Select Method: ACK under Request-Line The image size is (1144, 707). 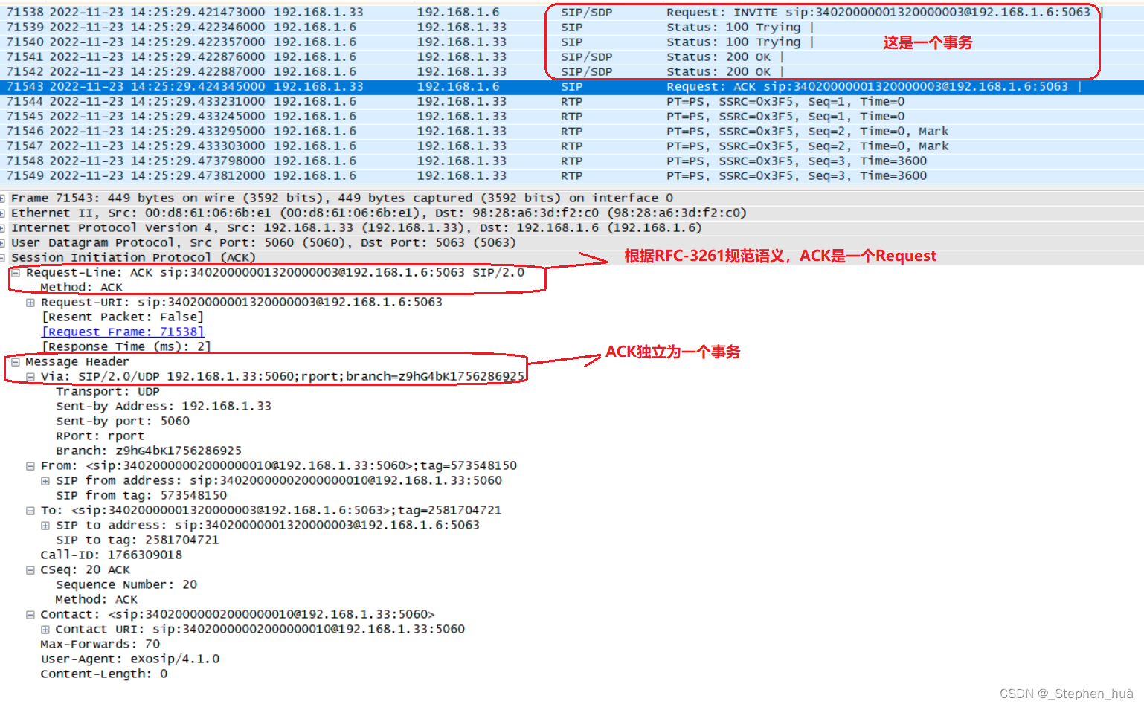[x=82, y=288]
